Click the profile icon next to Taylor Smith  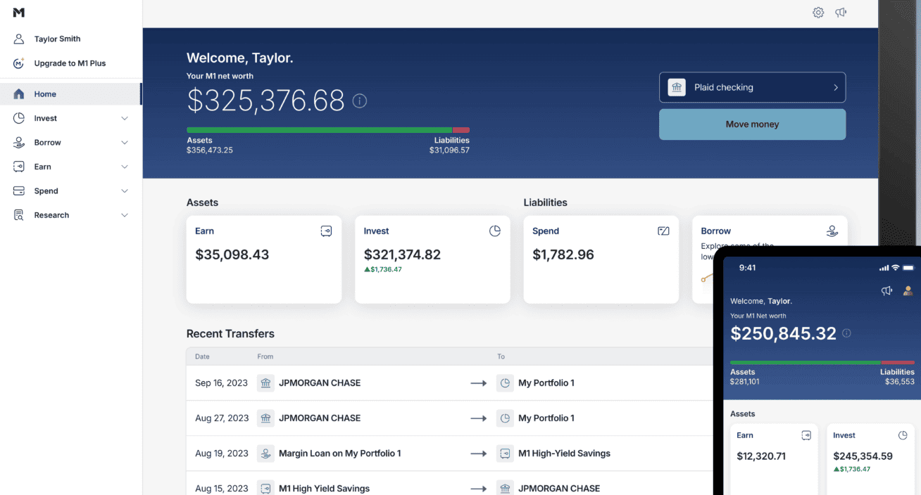coord(18,39)
